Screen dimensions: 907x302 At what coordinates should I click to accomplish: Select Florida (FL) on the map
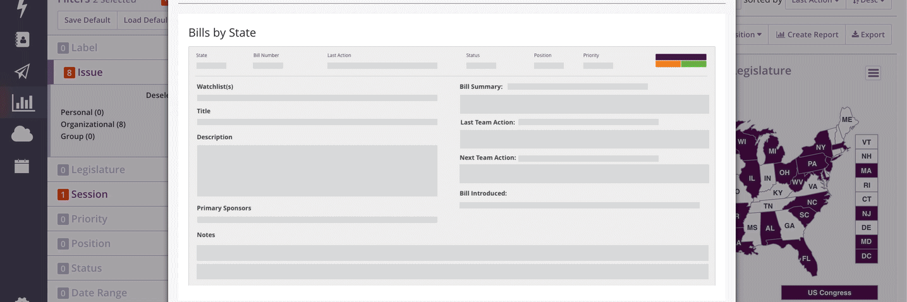805,258
